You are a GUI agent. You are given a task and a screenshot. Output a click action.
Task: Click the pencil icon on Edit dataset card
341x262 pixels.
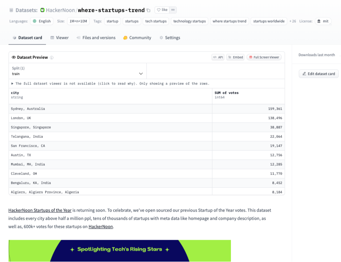click(x=305, y=73)
